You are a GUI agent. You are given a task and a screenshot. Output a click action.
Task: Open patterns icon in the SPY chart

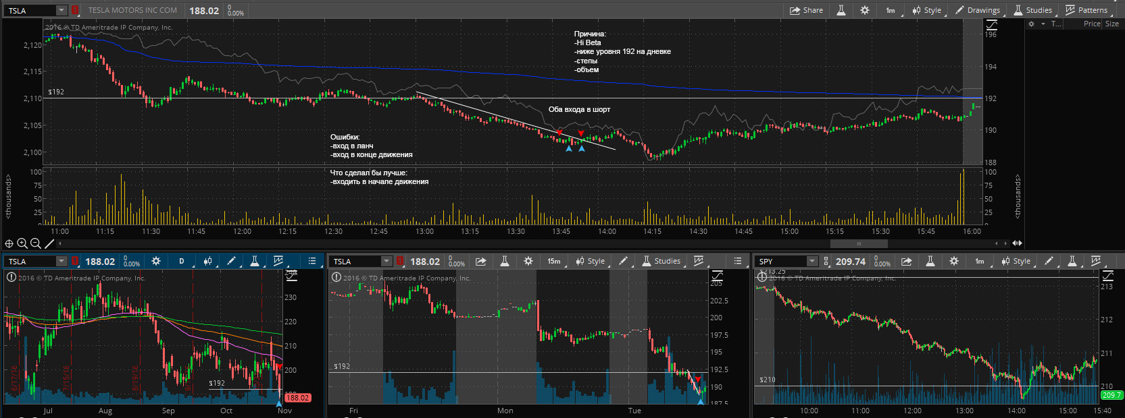pos(1096,261)
